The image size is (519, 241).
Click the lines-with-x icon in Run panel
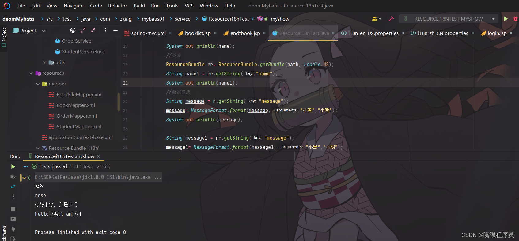tap(13, 177)
